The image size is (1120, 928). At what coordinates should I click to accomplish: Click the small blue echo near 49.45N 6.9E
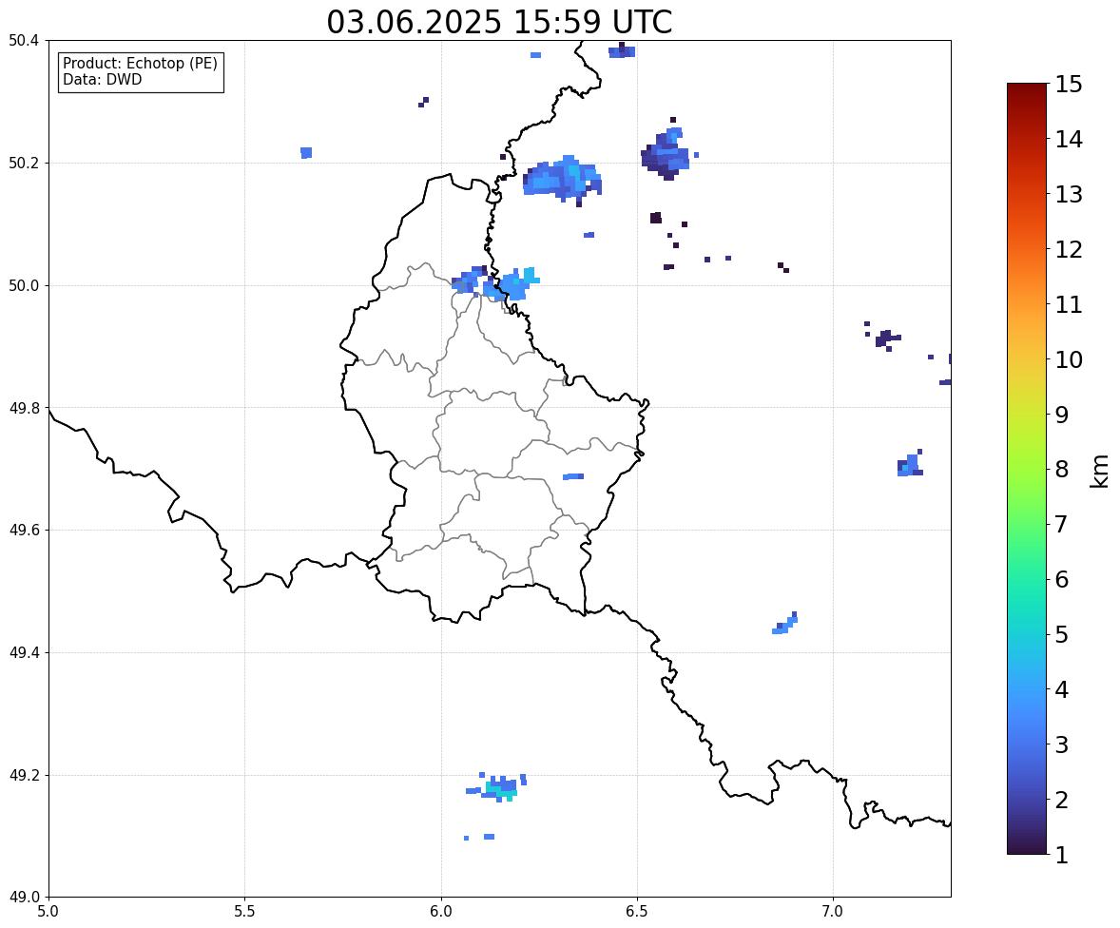pos(785,624)
